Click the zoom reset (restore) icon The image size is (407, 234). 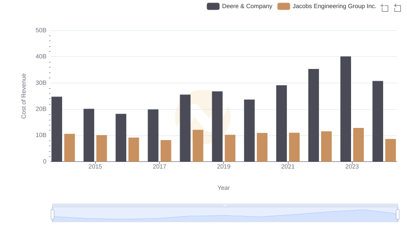pyautogui.click(x=397, y=8)
